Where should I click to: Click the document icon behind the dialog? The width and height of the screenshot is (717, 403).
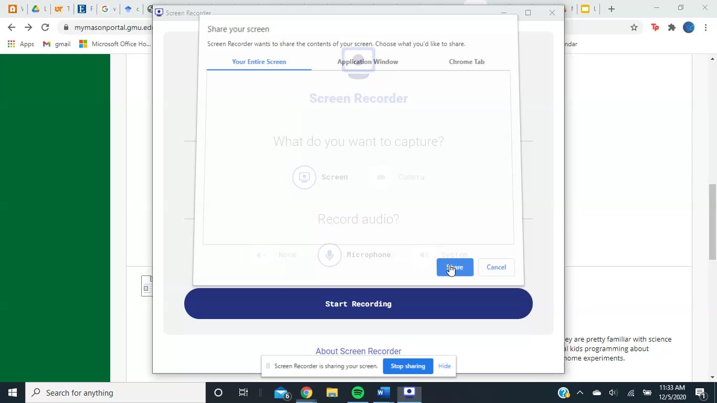tap(146, 286)
